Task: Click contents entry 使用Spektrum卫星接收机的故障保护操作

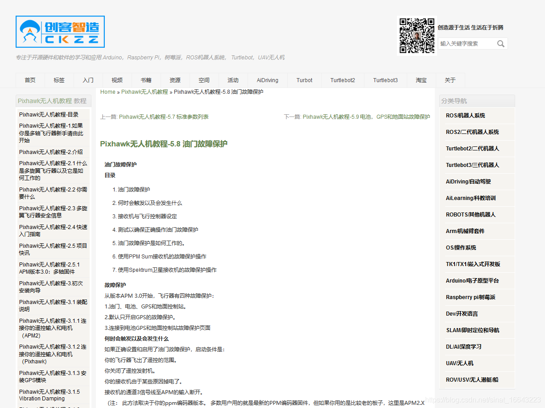Action: pyautogui.click(x=167, y=270)
